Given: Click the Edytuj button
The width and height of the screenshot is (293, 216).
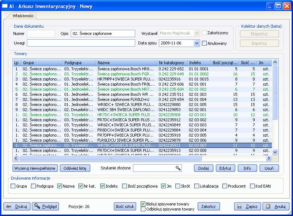Looking at the screenshot, I should point(225,168).
